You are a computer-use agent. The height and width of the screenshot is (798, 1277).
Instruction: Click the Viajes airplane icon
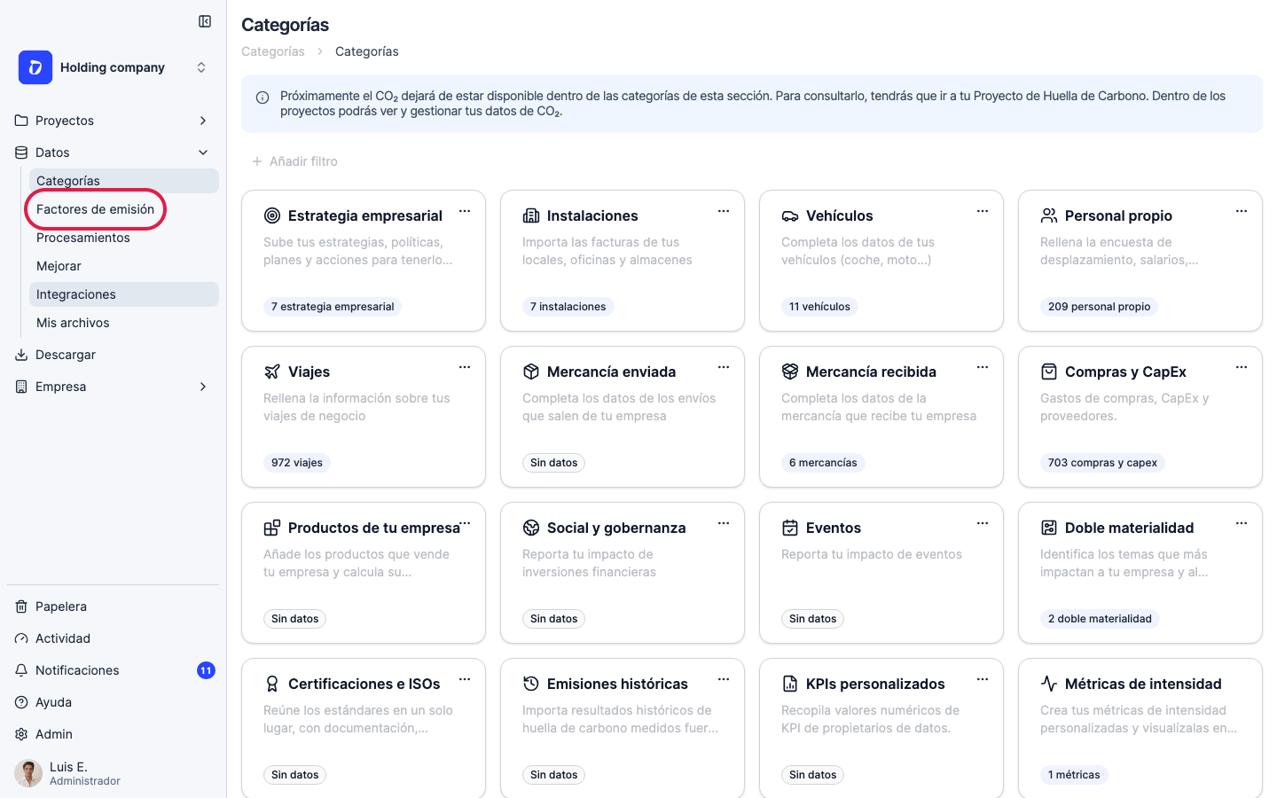[x=272, y=372]
